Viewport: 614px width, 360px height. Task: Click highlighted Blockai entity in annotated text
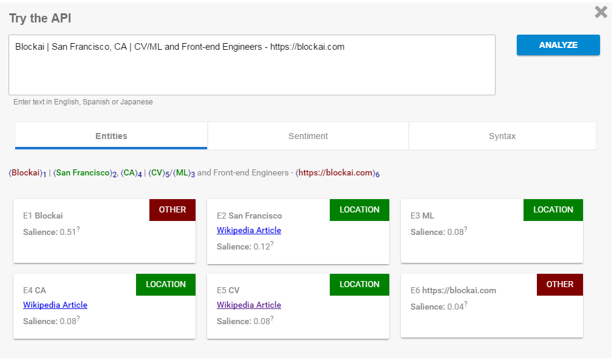(x=26, y=173)
